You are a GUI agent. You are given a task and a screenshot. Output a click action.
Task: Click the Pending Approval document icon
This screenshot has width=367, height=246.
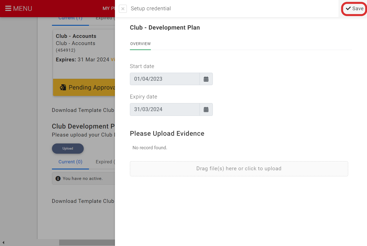[63, 88]
